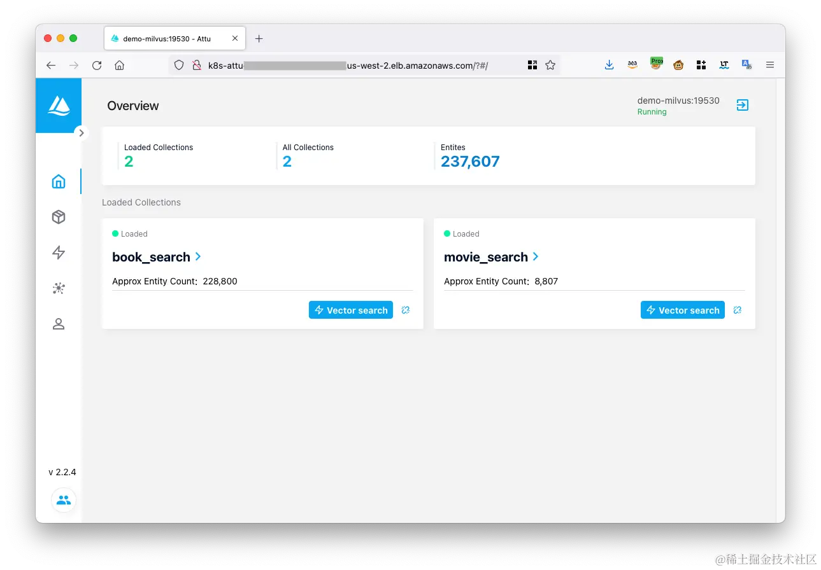Click the Attu sailboat logo
The image size is (821, 570).
59,106
